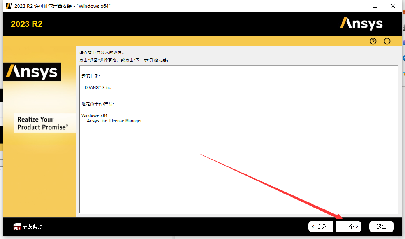405x239 pixels.
Task: Open the PDF installation help icon
Action: [17, 227]
